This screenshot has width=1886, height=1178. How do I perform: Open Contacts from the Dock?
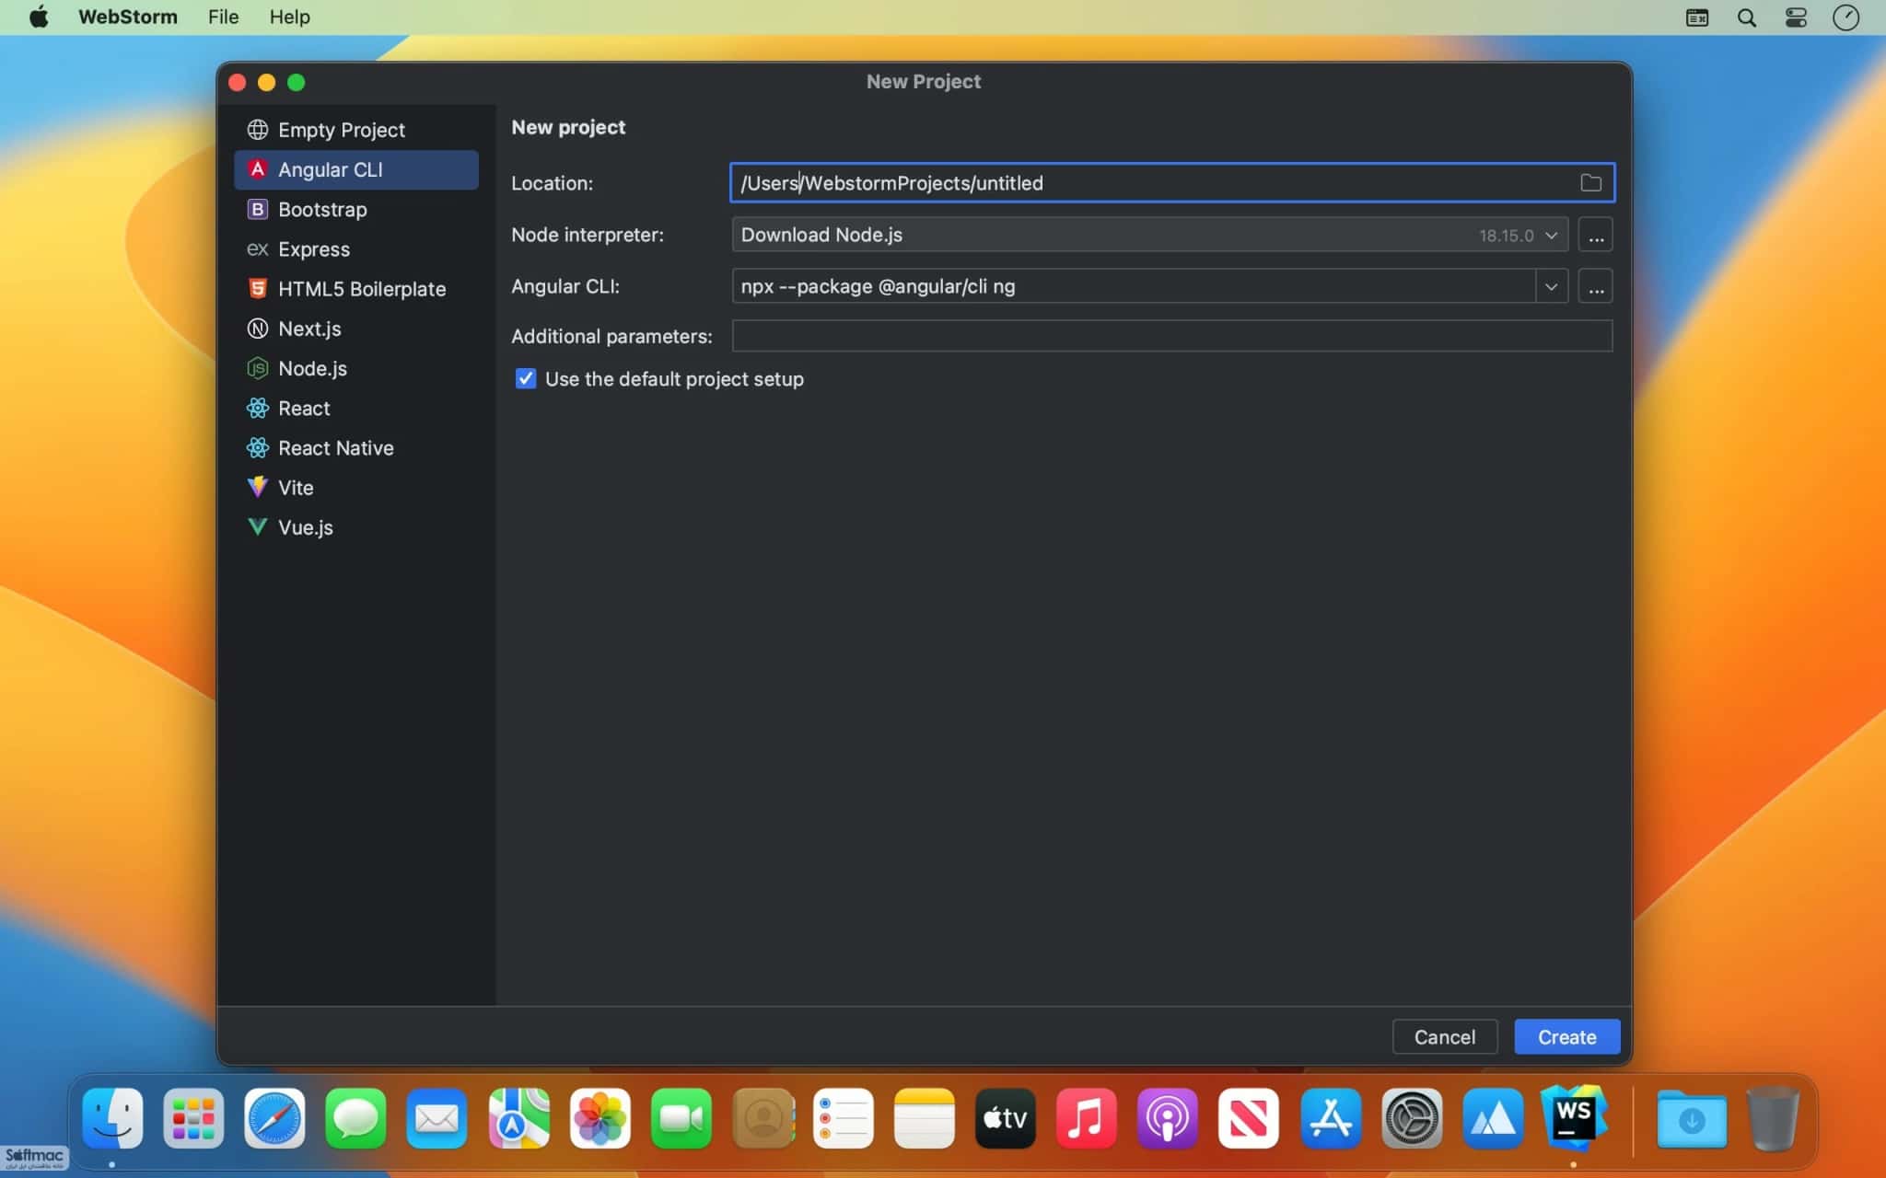click(763, 1118)
